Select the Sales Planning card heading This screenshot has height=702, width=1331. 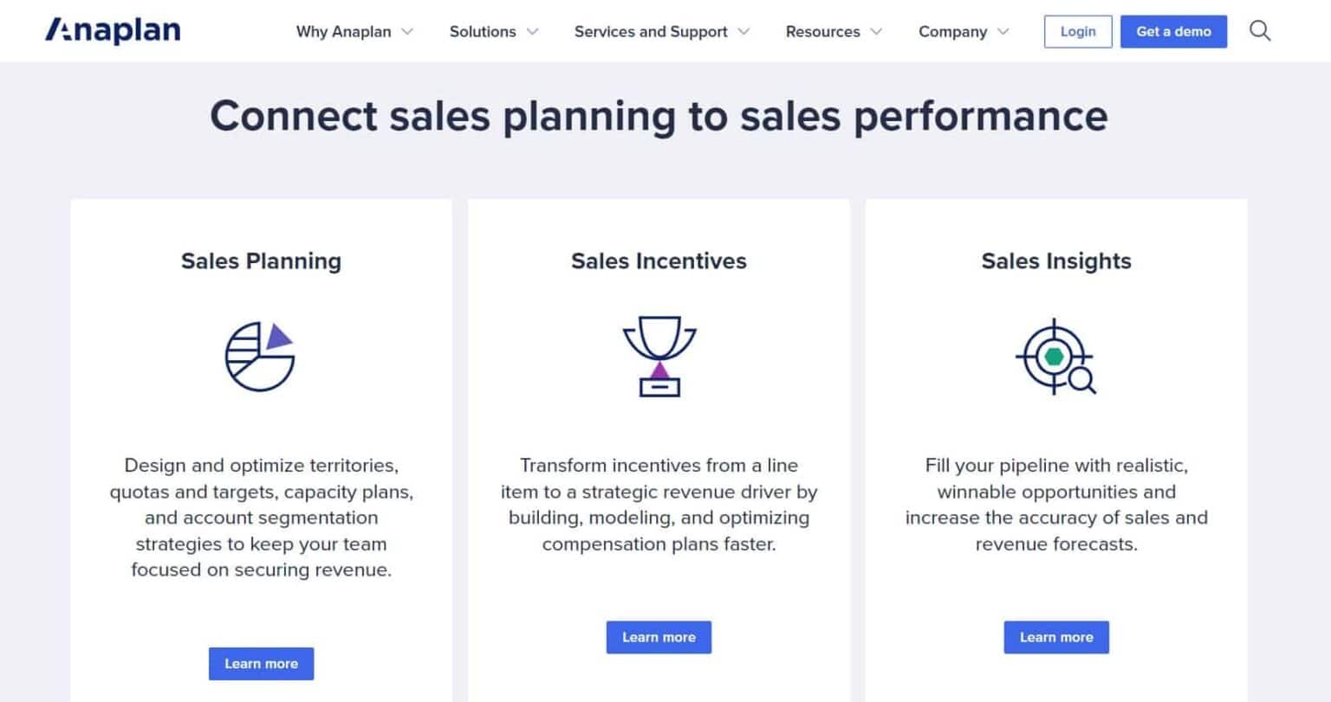tap(260, 261)
